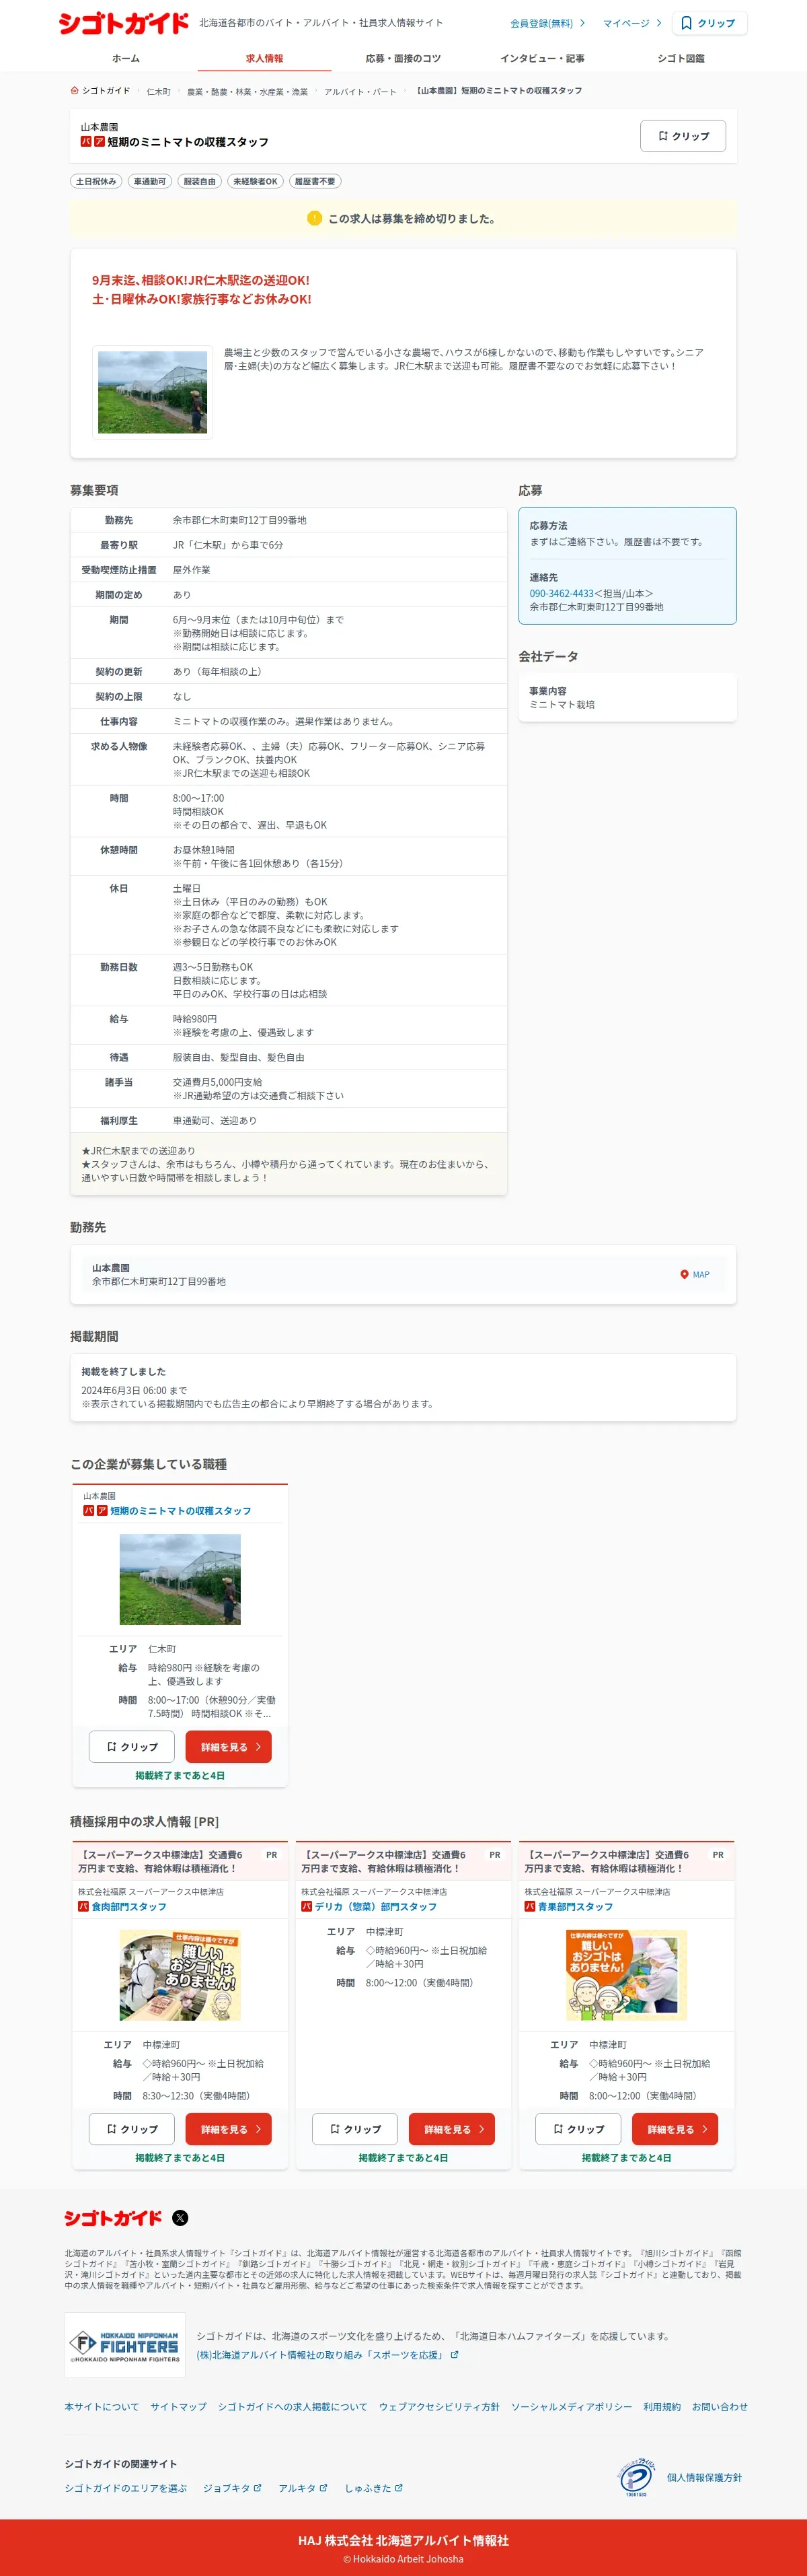Open ウェブアクセシビリティ方針 footer link
This screenshot has width=807, height=2576.
click(439, 2406)
